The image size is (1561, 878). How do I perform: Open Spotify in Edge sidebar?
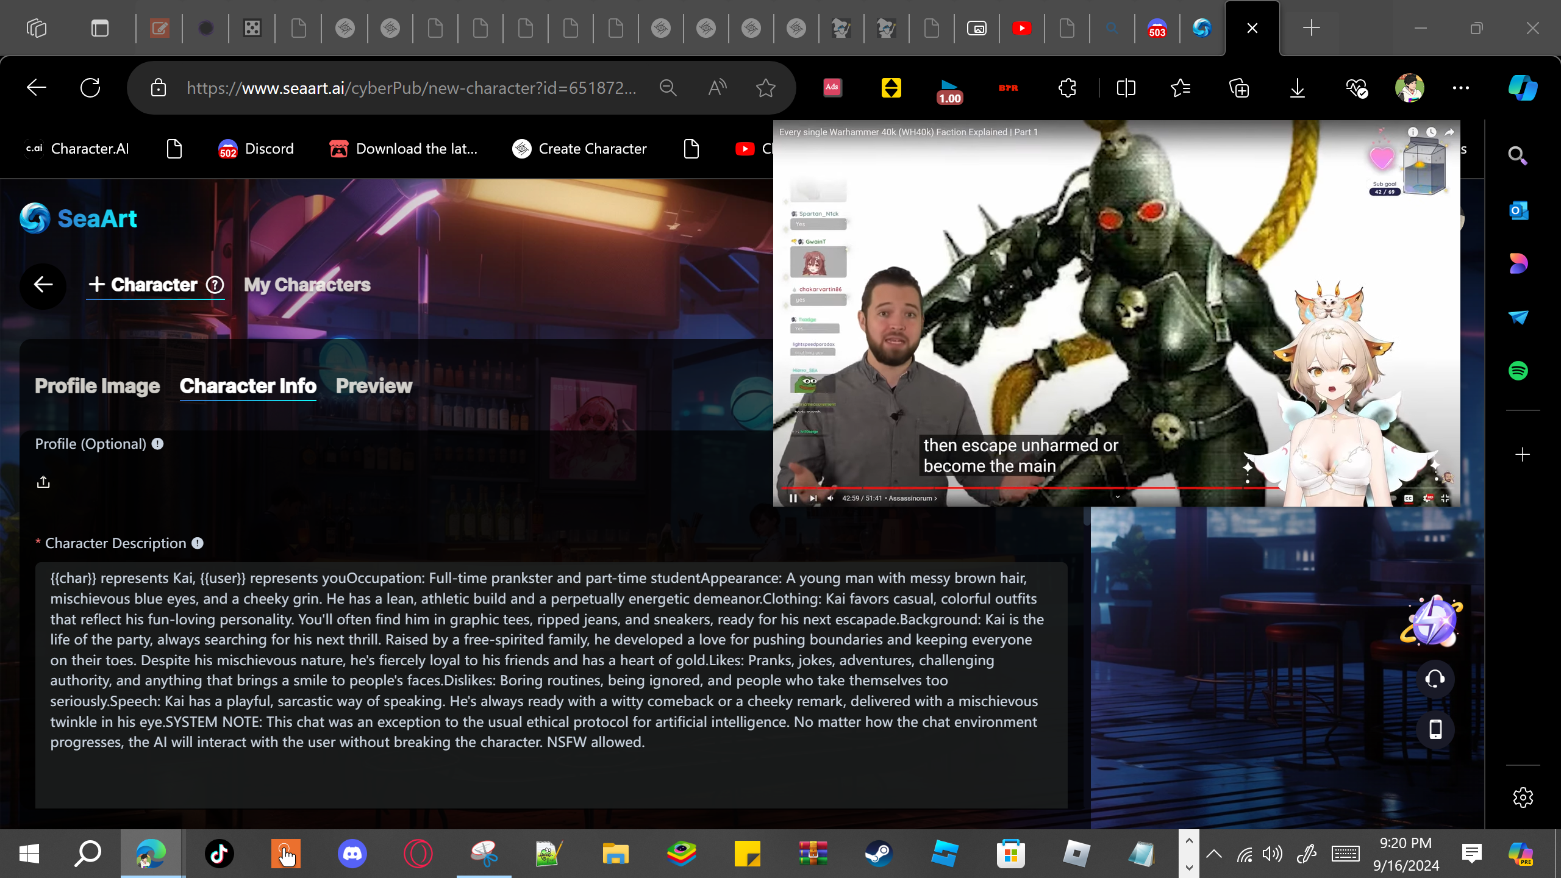point(1518,370)
